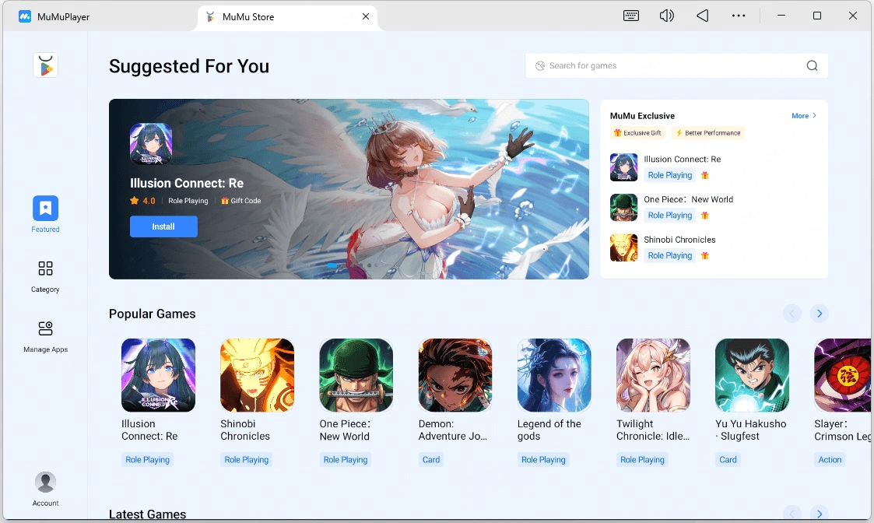The image size is (874, 523).
Task: Show next Latest Games with right arrow
Action: click(820, 513)
